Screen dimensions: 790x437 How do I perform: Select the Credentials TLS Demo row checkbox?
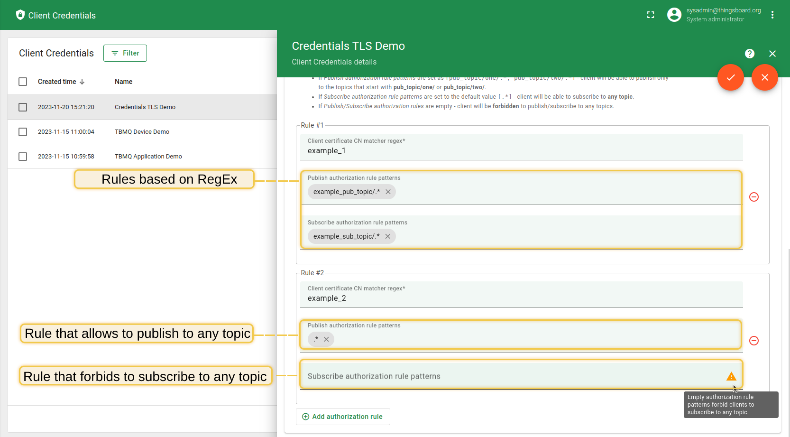[23, 107]
